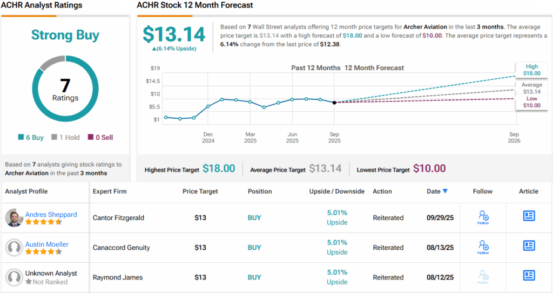Viewport: 553px width, 293px height.
Task: Sort table by Date column arrow
Action: point(445,191)
